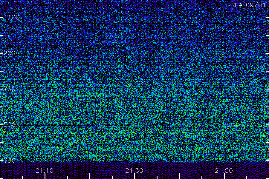
Task: Click the HA 09/01 station date label
Action: point(250,5)
